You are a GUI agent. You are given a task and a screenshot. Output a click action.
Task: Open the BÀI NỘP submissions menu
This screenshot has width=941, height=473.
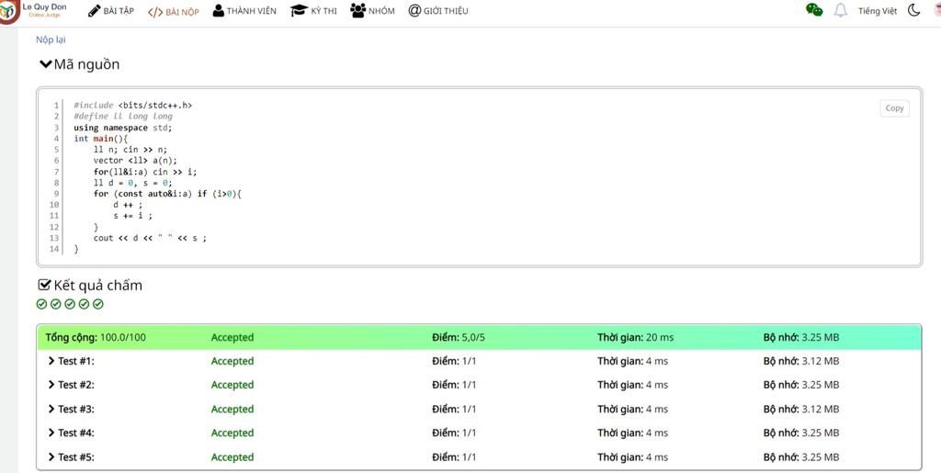(x=174, y=11)
